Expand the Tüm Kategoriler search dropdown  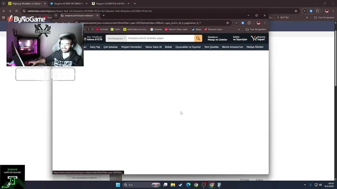click(x=116, y=38)
